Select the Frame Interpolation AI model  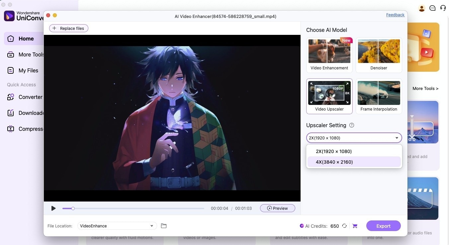(x=379, y=96)
